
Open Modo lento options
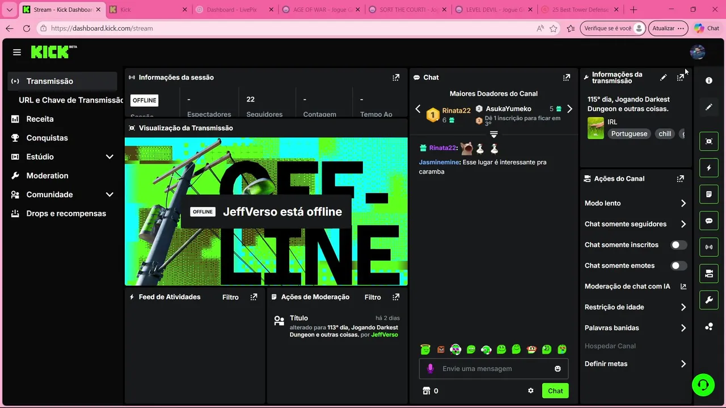pyautogui.click(x=635, y=203)
